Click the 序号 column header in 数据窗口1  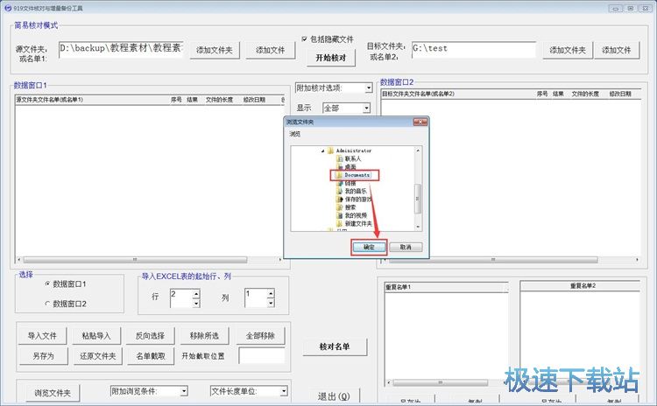click(176, 100)
